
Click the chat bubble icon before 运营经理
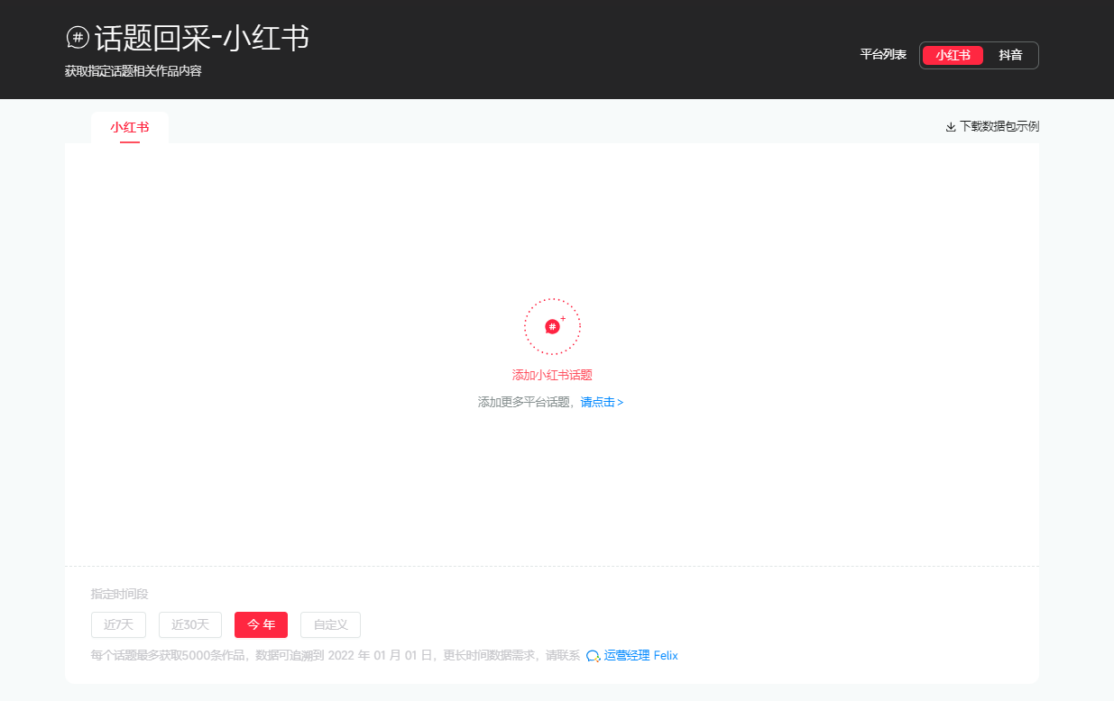pos(593,656)
